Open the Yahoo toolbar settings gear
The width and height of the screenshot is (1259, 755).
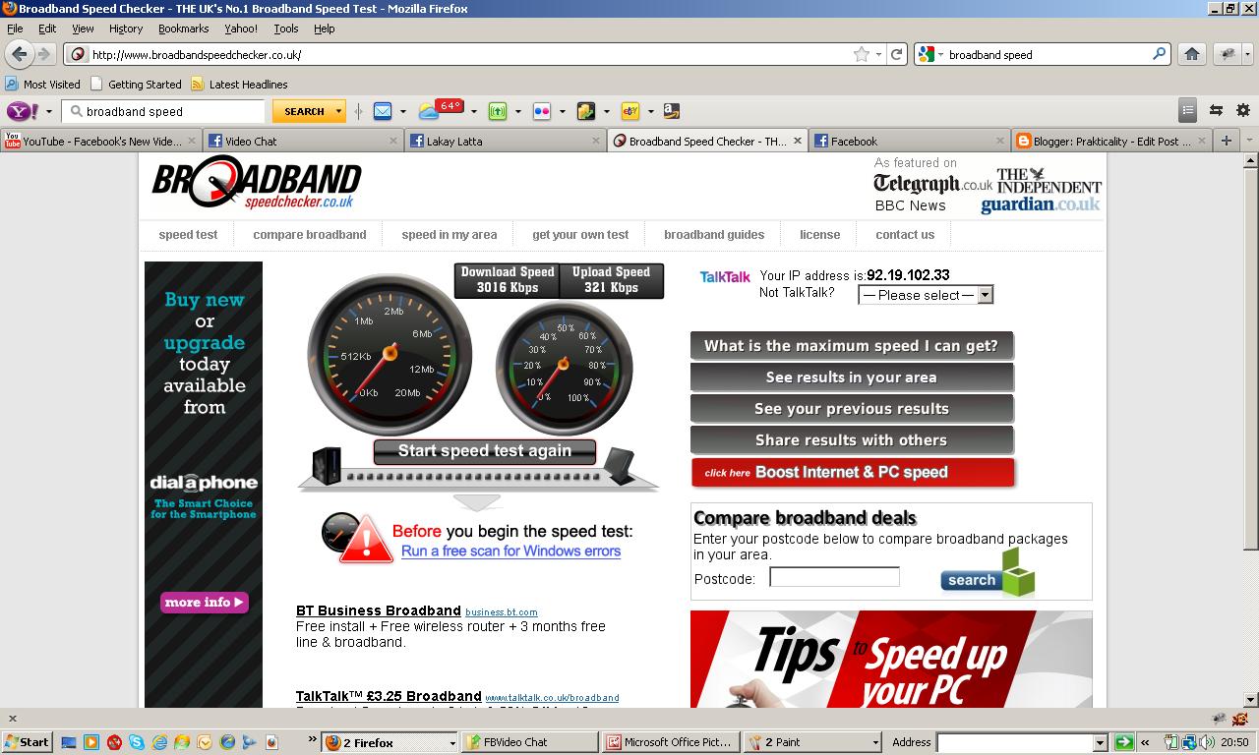[1243, 110]
